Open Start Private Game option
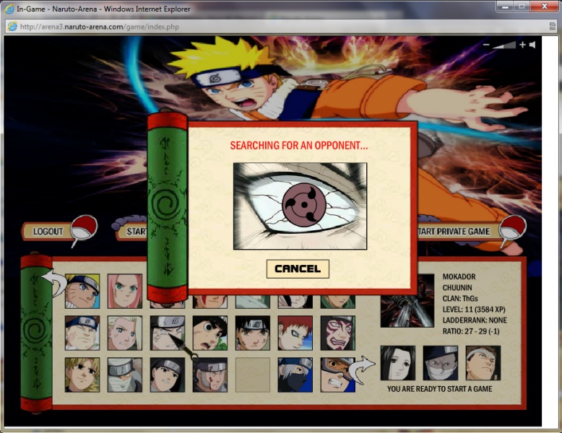The width and height of the screenshot is (562, 433). click(455, 232)
